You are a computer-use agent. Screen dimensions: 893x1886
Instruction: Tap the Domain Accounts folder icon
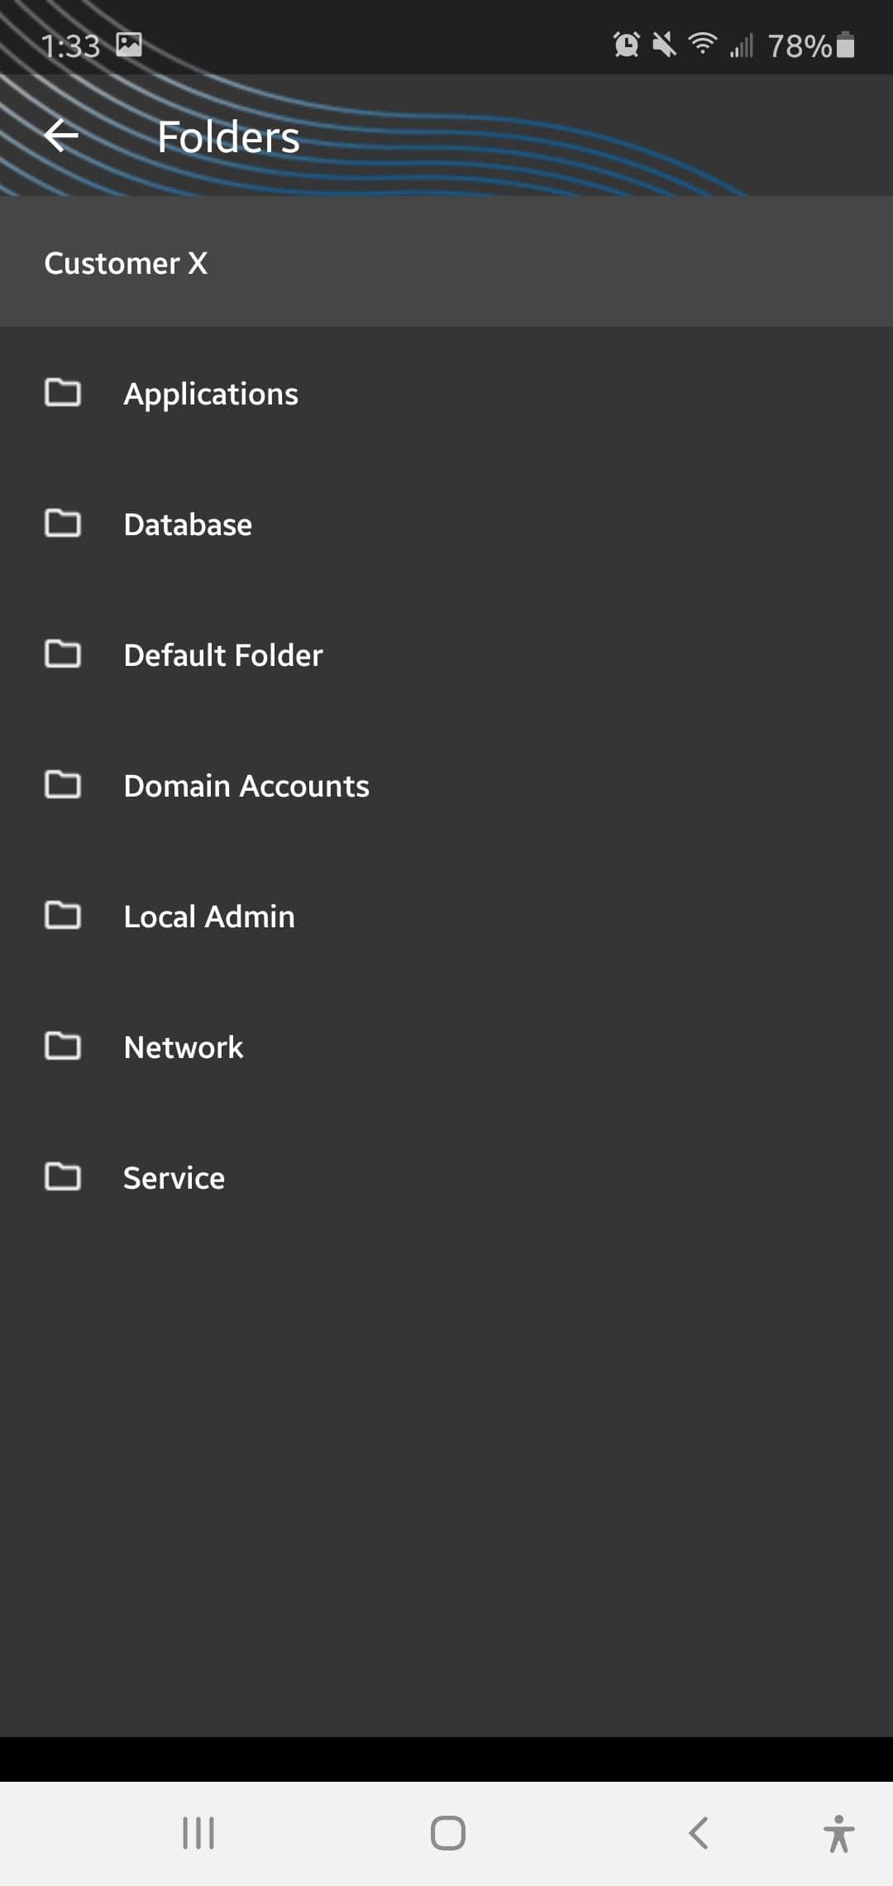(x=63, y=785)
